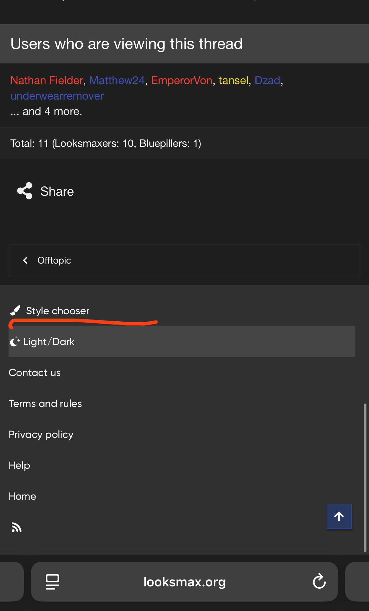Click the moon icon beside Light/Dark

point(15,341)
